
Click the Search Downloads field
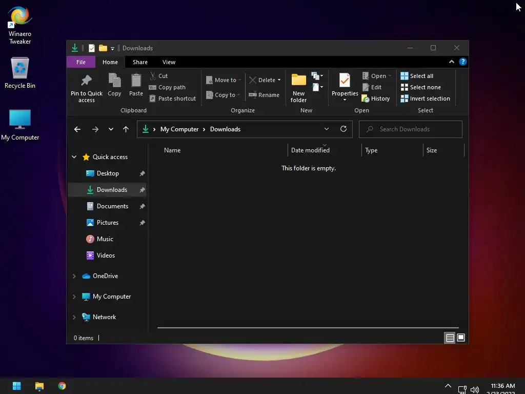(x=411, y=129)
